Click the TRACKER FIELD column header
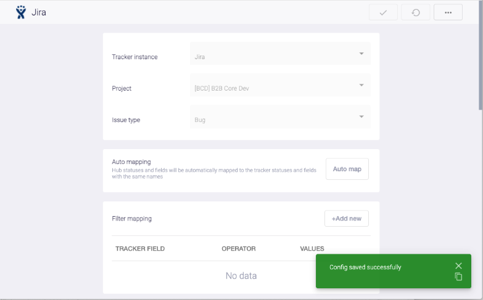The image size is (483, 300). pos(140,249)
